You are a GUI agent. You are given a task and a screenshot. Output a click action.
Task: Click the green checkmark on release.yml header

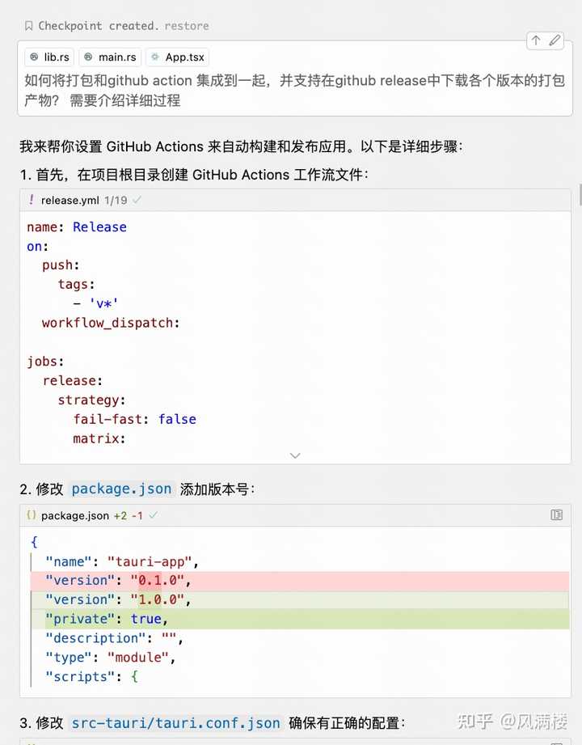click(138, 200)
